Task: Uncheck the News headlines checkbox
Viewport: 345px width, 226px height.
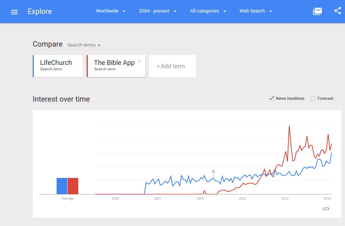Action: coord(272,98)
